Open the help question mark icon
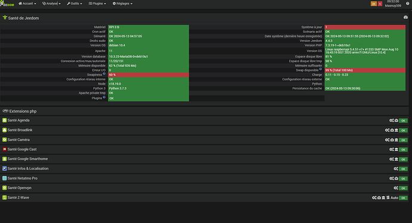The width and height of the screenshot is (412, 223). [x=408, y=4]
